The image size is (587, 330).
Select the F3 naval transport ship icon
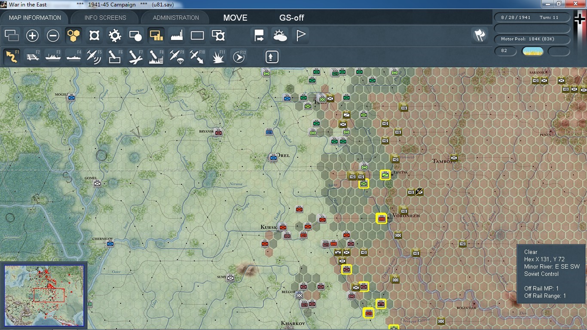coord(53,57)
